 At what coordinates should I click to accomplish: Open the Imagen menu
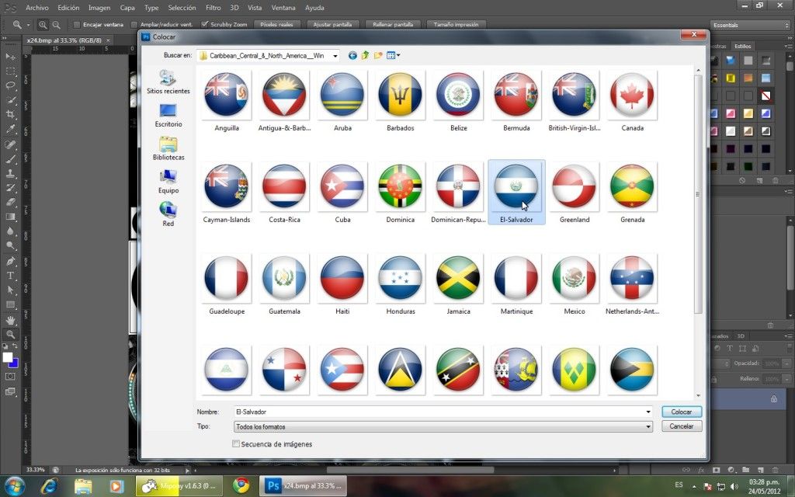pos(99,8)
